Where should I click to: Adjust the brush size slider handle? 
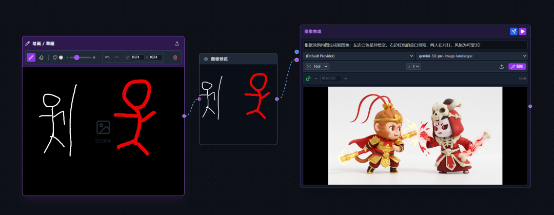(76, 57)
